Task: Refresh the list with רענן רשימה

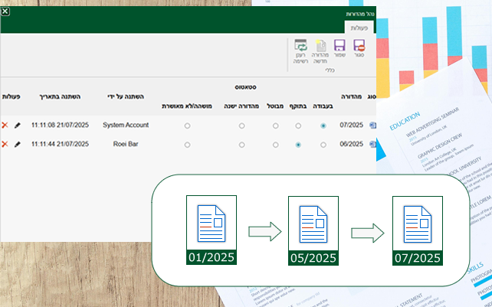Action: 300,46
